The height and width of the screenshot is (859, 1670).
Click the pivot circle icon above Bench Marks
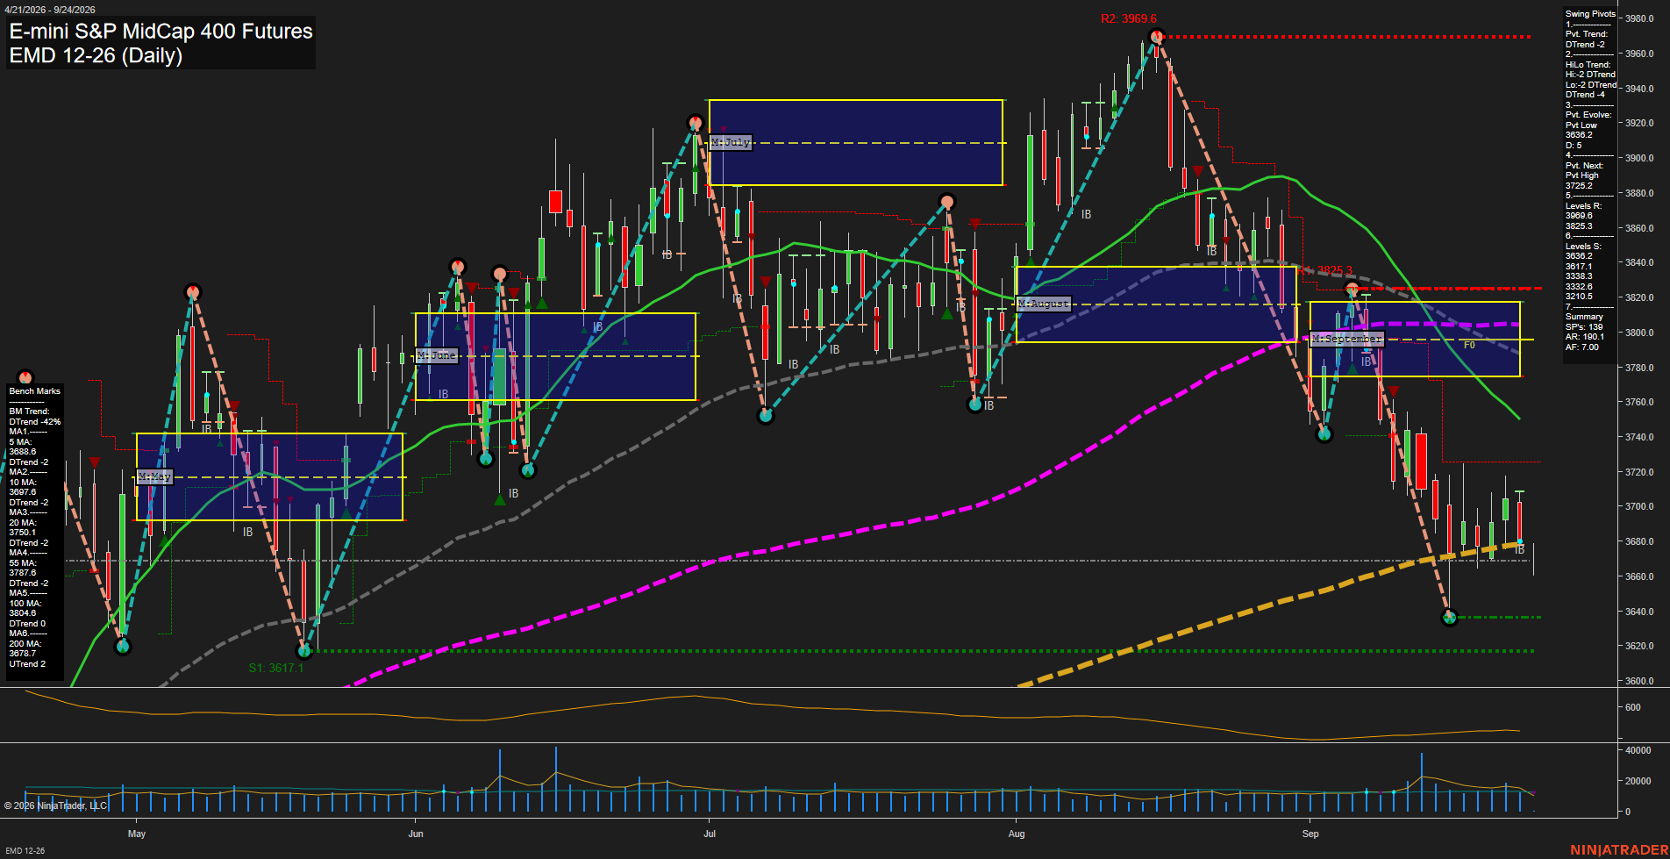tap(25, 377)
